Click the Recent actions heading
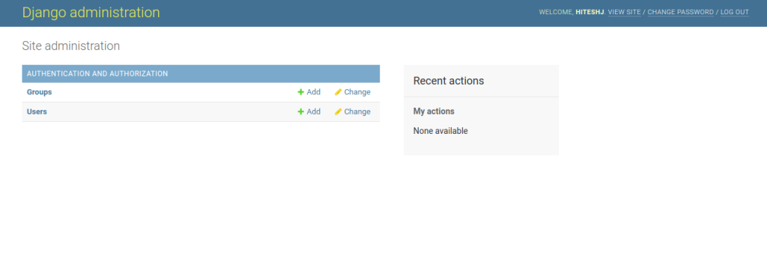767x276 pixels. tap(449, 81)
